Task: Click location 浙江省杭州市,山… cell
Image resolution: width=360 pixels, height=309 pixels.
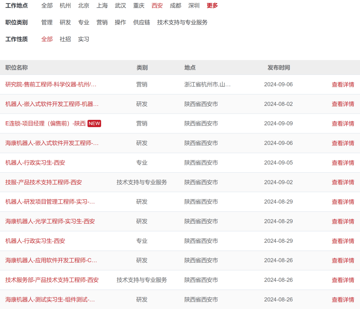Action: [x=207, y=85]
